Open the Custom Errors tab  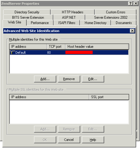click(115, 12)
